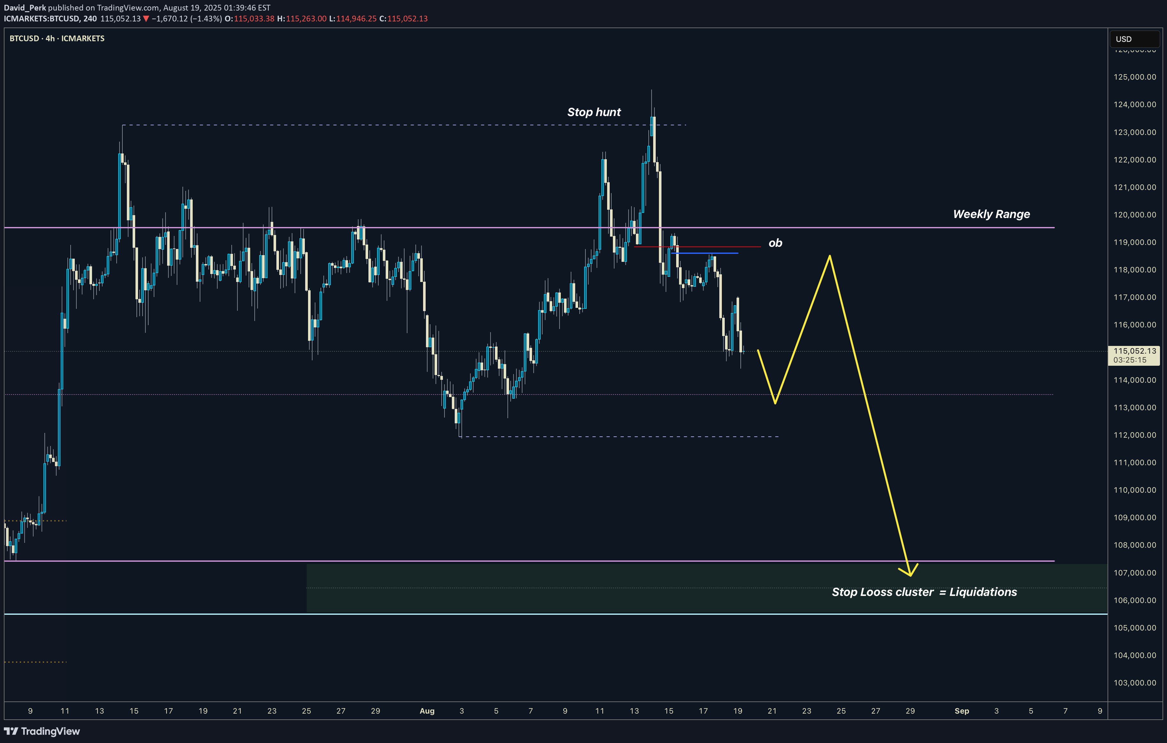Select the red horizontal line beside ob label
1167x743 pixels.
click(x=697, y=246)
